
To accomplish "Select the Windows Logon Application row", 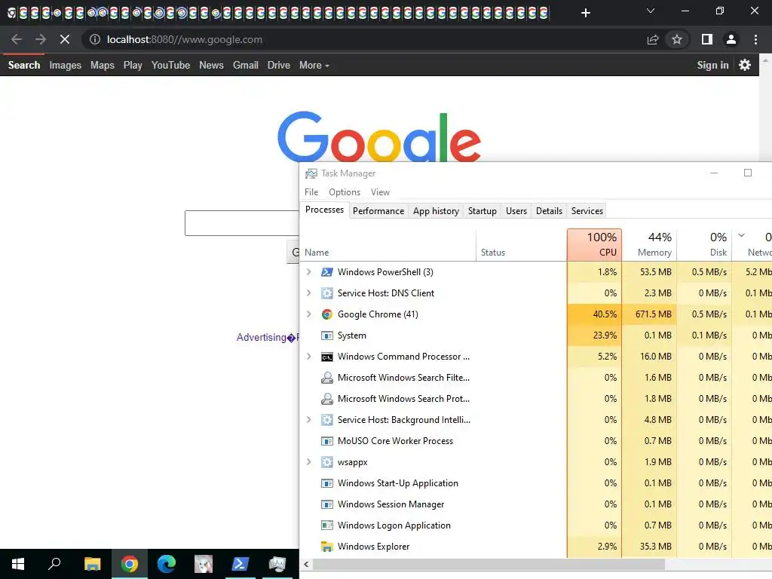I will 536,525.
